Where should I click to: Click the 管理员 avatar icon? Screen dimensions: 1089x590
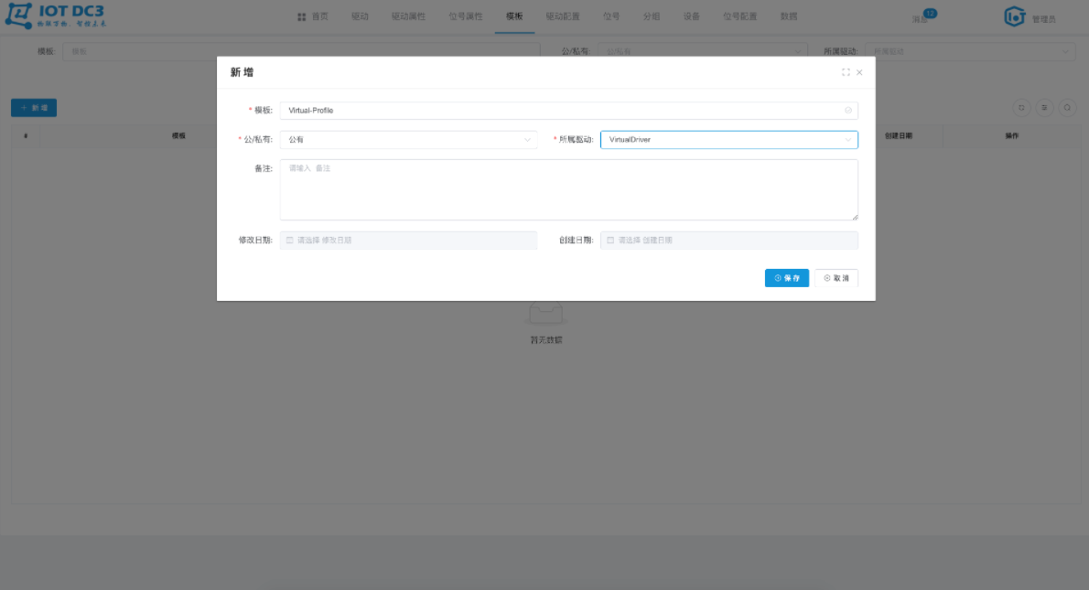tap(1015, 16)
